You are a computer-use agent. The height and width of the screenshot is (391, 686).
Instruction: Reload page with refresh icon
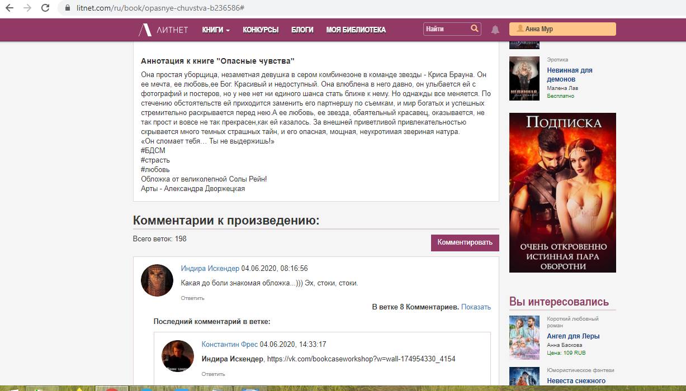point(46,8)
